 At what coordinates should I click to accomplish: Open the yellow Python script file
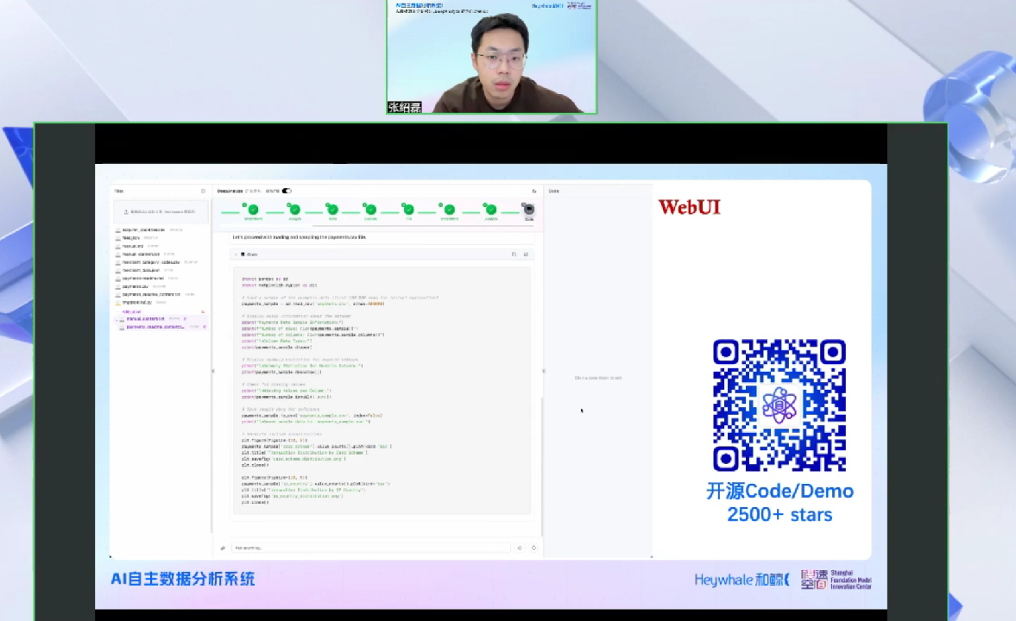click(x=136, y=303)
